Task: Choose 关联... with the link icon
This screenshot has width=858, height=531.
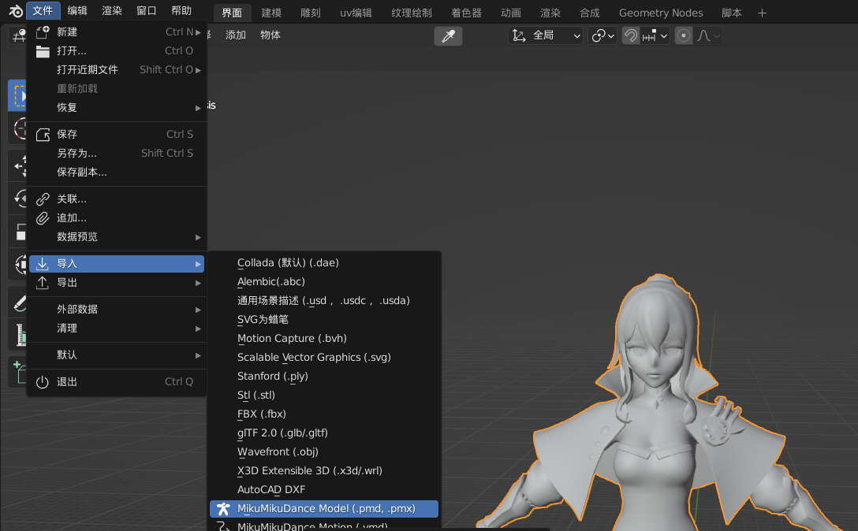Action: click(117, 199)
